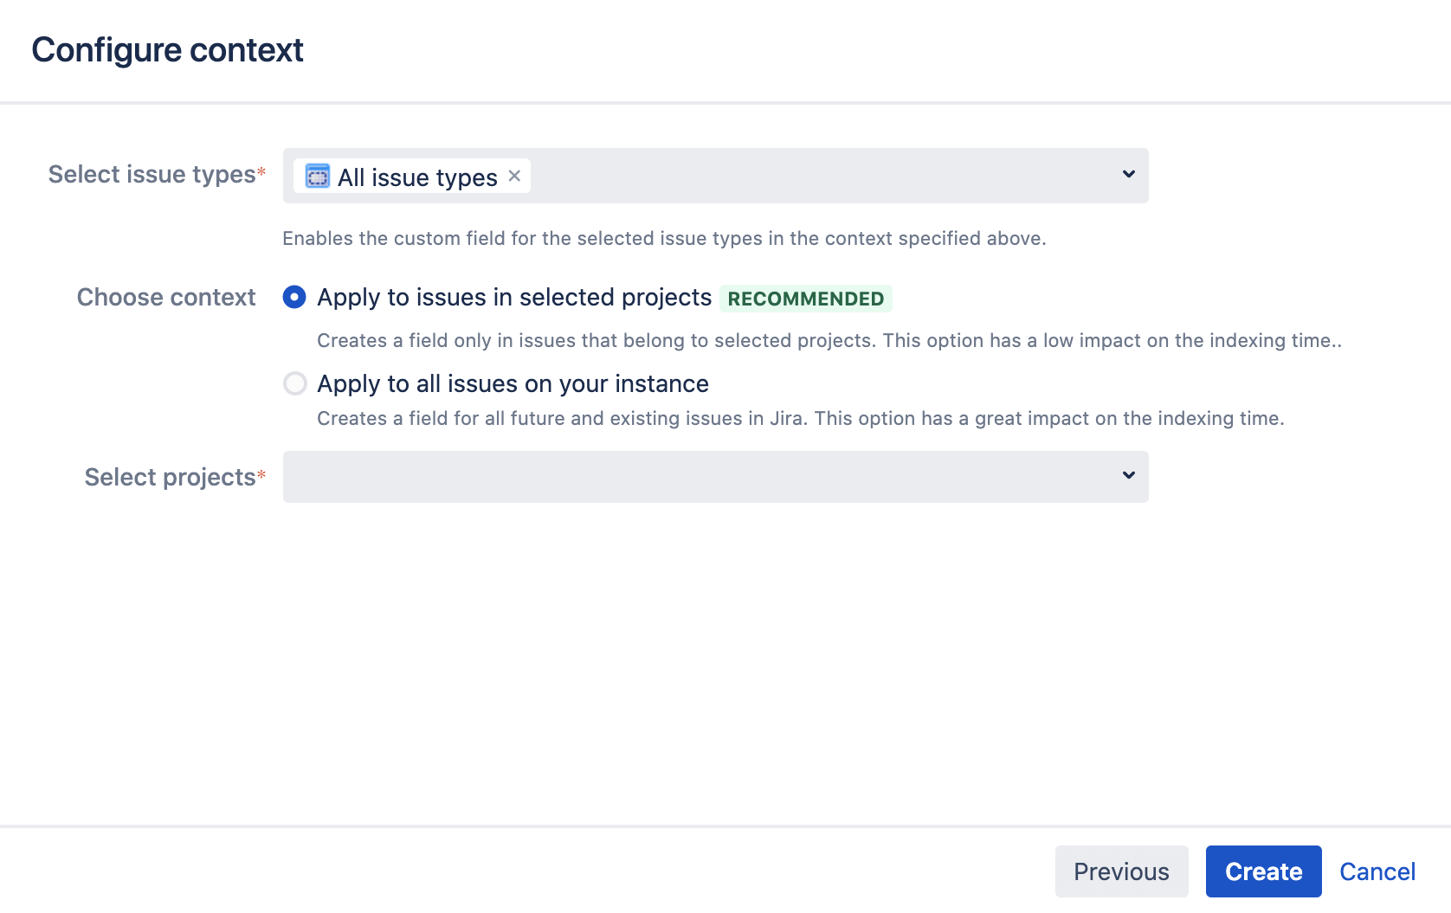Click the Select issue types chevron
Screen dimensions: 1451x913
pos(1128,174)
